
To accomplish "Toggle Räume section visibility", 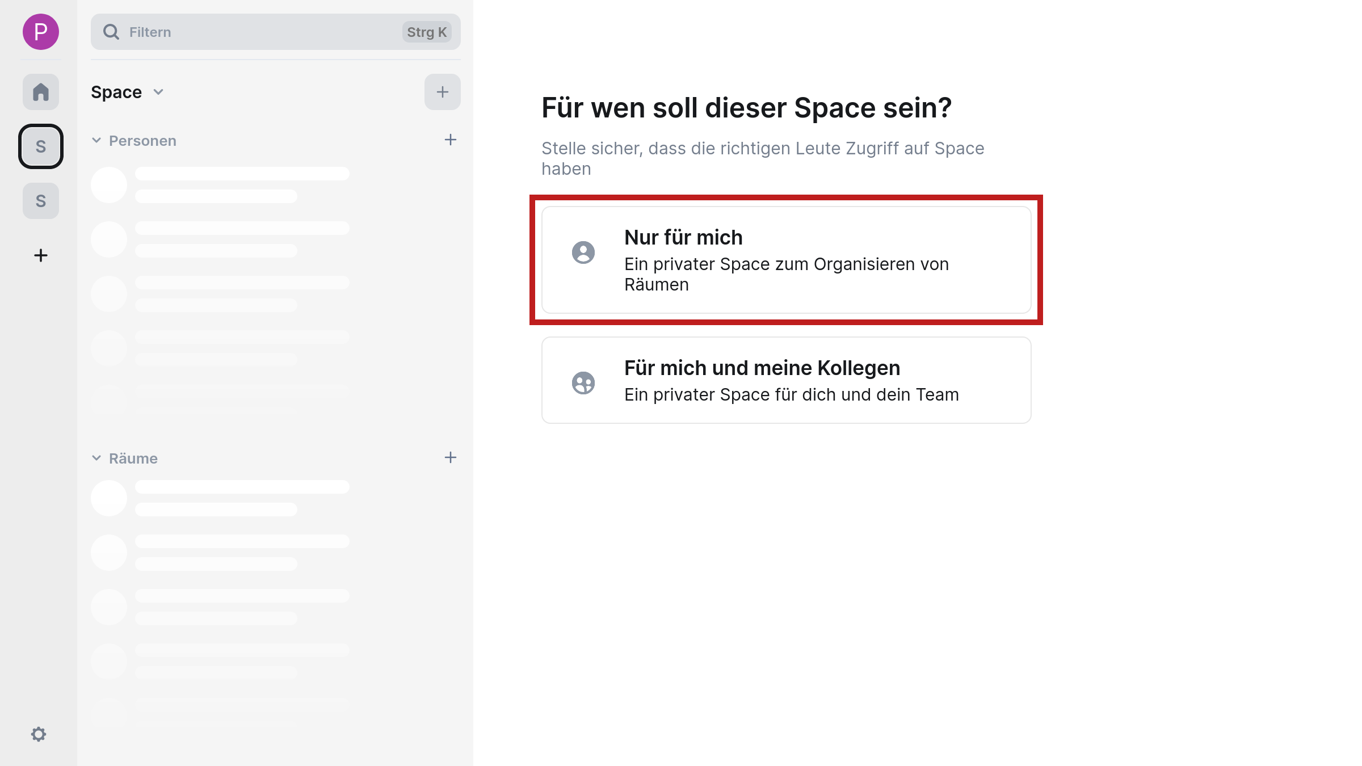I will (96, 457).
